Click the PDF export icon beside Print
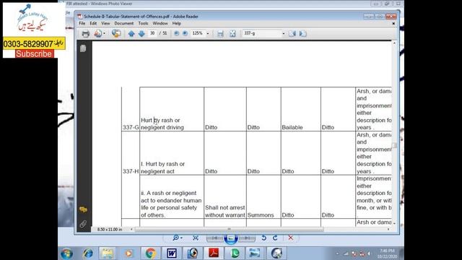This screenshot has width=462, height=260. tap(98, 34)
